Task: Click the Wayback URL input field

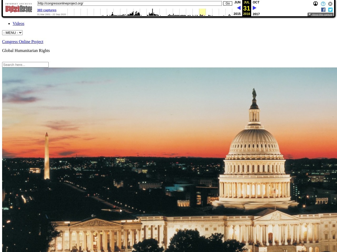Action: [130, 3]
